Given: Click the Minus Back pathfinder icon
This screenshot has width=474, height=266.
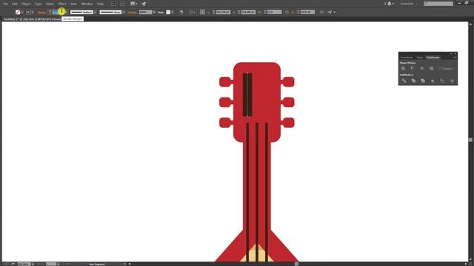Looking at the screenshot, I should coord(452,81).
